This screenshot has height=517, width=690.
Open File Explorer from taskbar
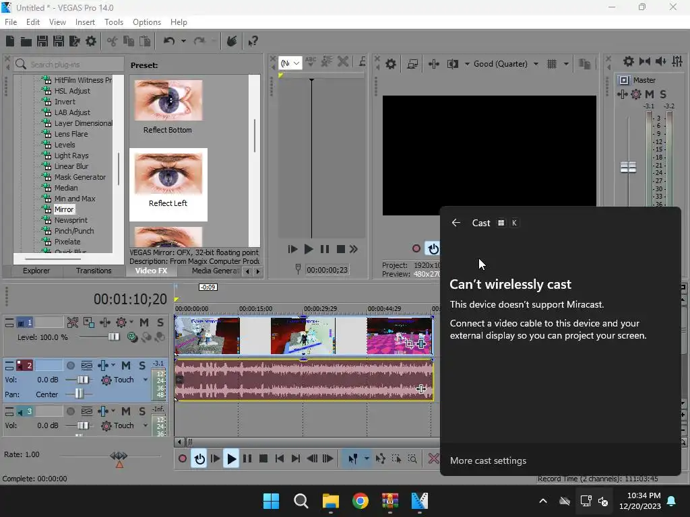click(330, 501)
